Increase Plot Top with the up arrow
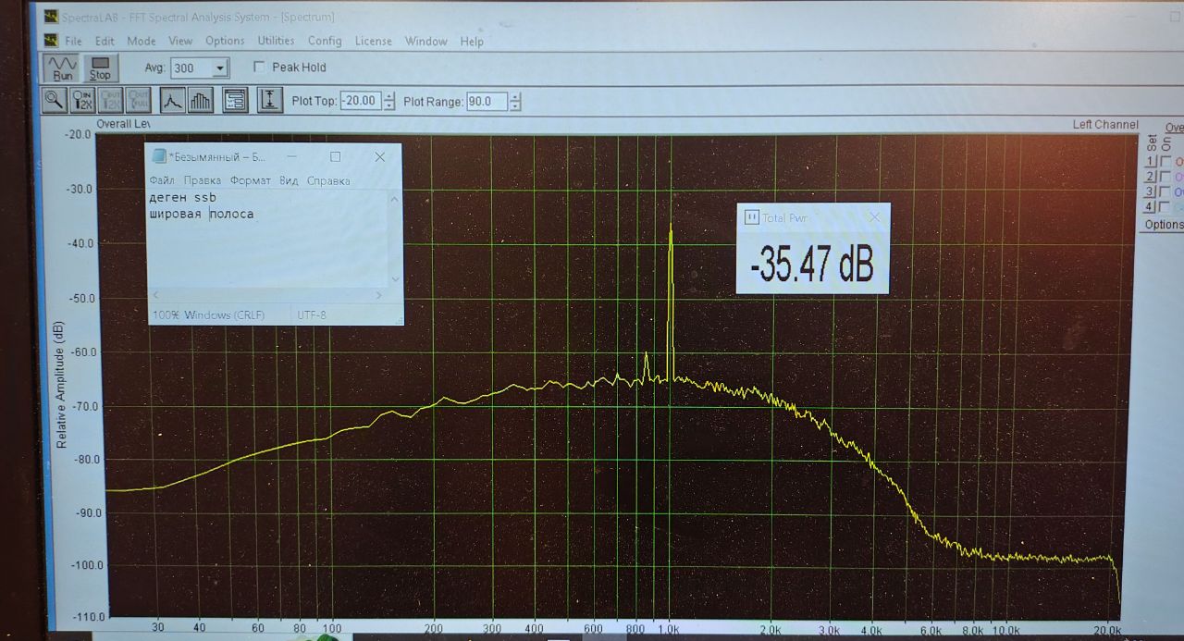1184x641 pixels. point(389,96)
